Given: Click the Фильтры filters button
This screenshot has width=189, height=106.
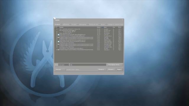Looking at the screenshot, I should coord(60,69).
